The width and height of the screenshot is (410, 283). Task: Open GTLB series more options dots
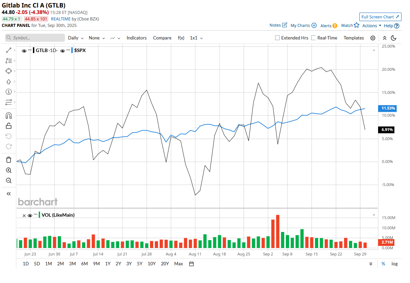click(30, 50)
